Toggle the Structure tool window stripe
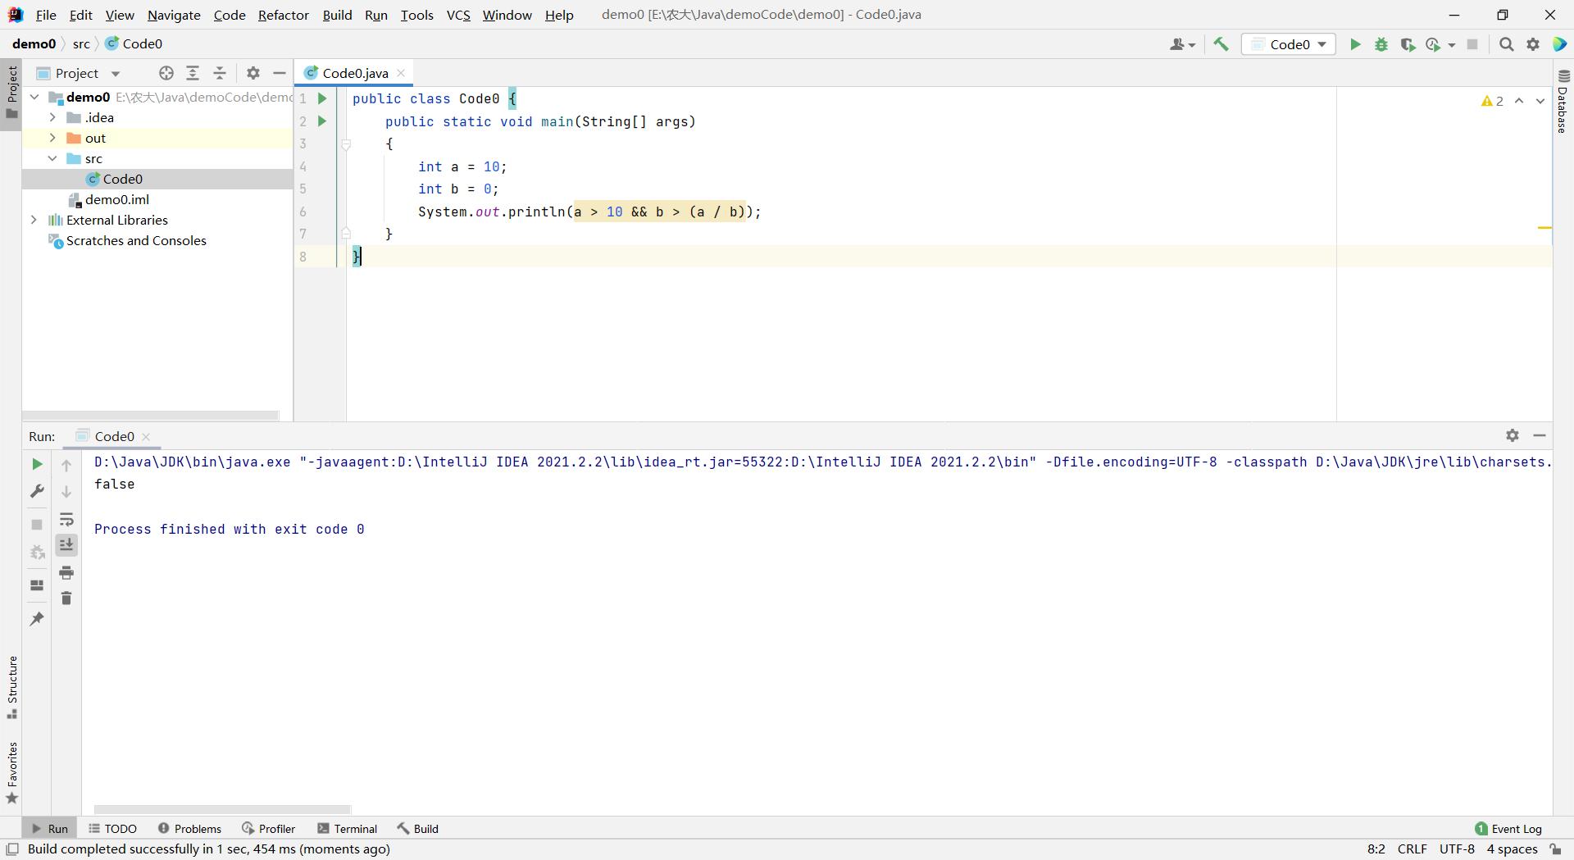1574x860 pixels. [x=12, y=687]
